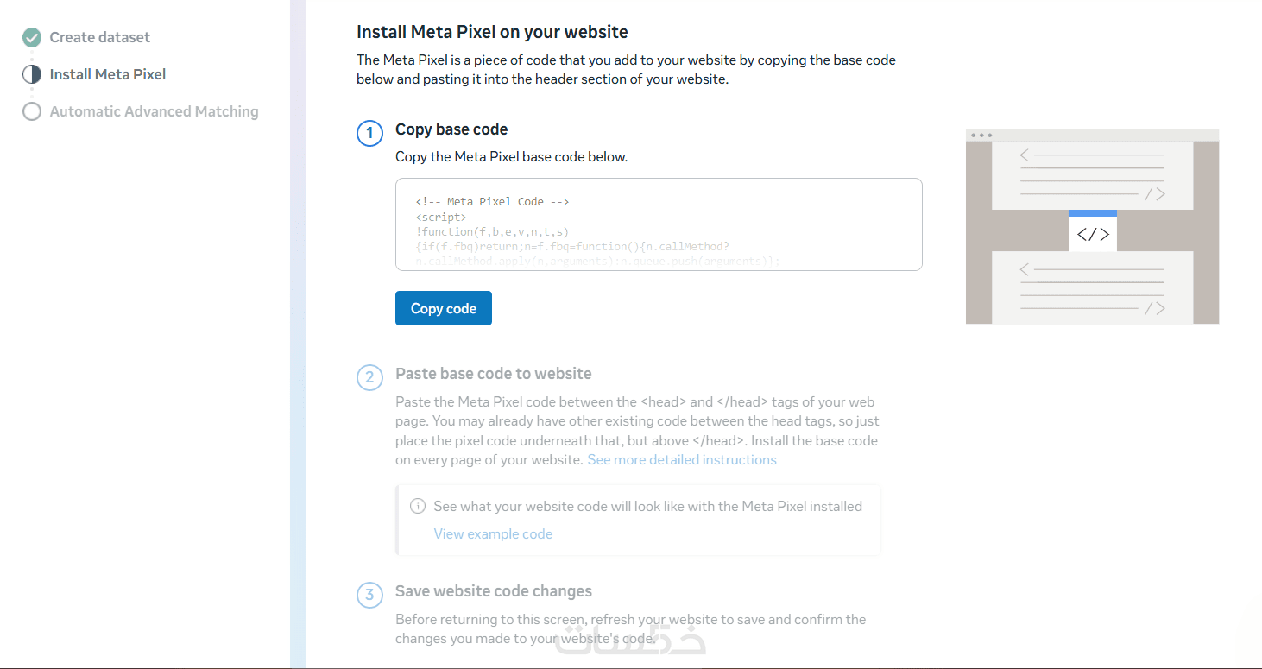This screenshot has height=669, width=1262.
Task: Click the Save website code changes heading
Action: pyautogui.click(x=494, y=591)
